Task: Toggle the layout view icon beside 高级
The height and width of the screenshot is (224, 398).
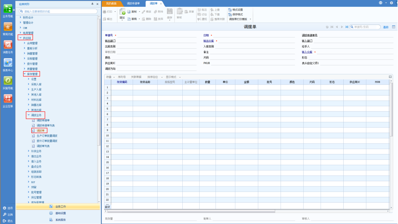Action: [394, 27]
